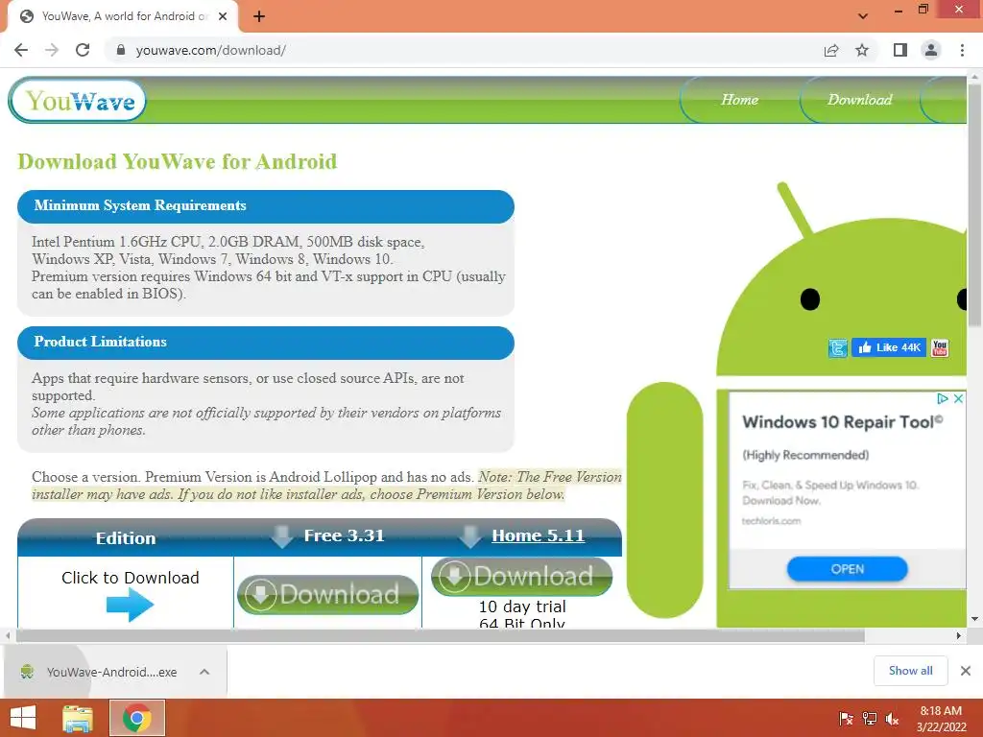Open the browser side panel icon
Screen dimensions: 983x737
coord(900,50)
